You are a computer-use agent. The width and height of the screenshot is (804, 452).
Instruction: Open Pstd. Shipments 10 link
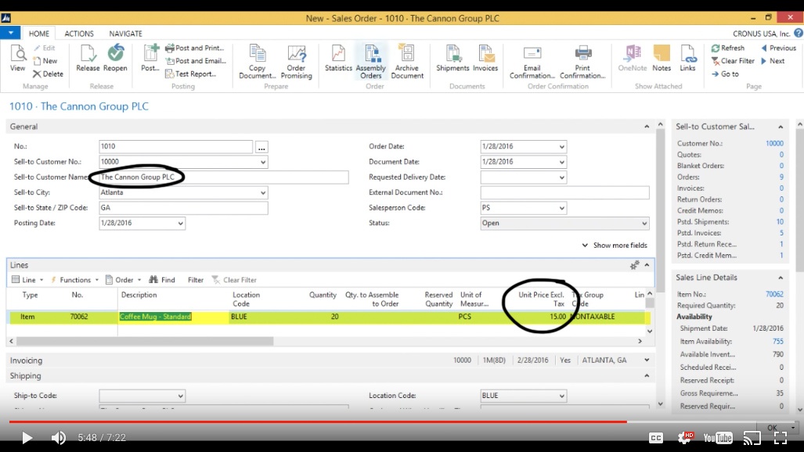tap(780, 222)
